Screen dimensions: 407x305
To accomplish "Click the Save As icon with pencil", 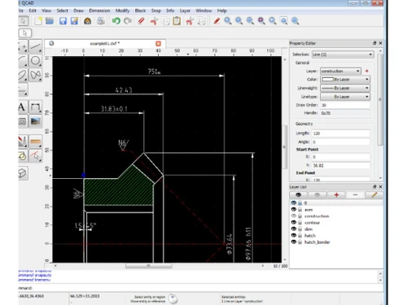I will (x=74, y=21).
